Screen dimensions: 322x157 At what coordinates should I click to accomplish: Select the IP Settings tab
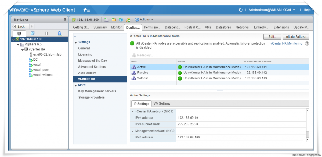point(141,104)
